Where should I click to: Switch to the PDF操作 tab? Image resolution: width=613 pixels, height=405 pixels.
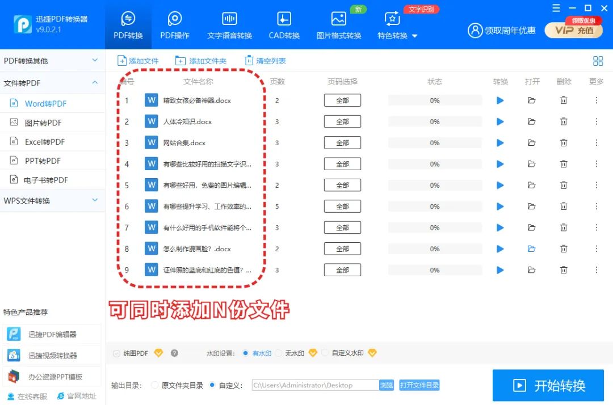pyautogui.click(x=175, y=26)
